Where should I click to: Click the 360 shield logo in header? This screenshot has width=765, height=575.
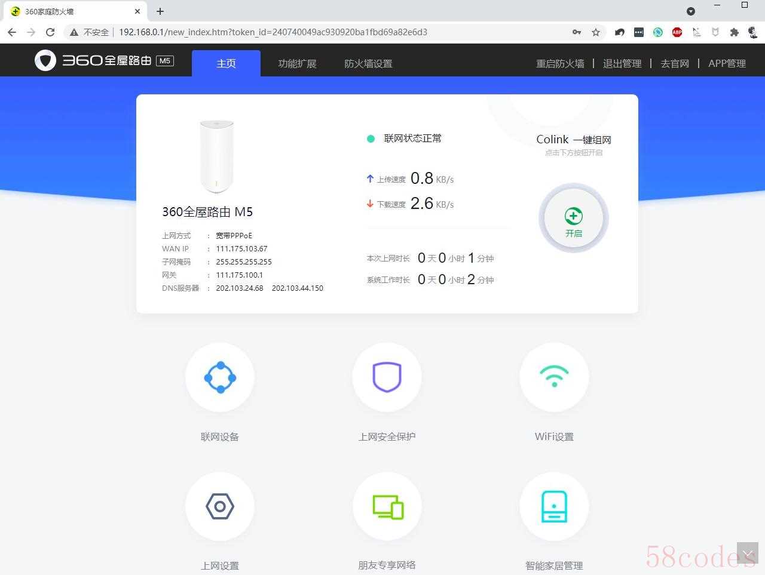tap(45, 60)
